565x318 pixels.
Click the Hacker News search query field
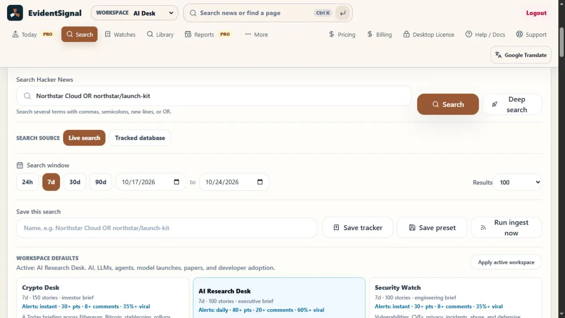tap(214, 96)
